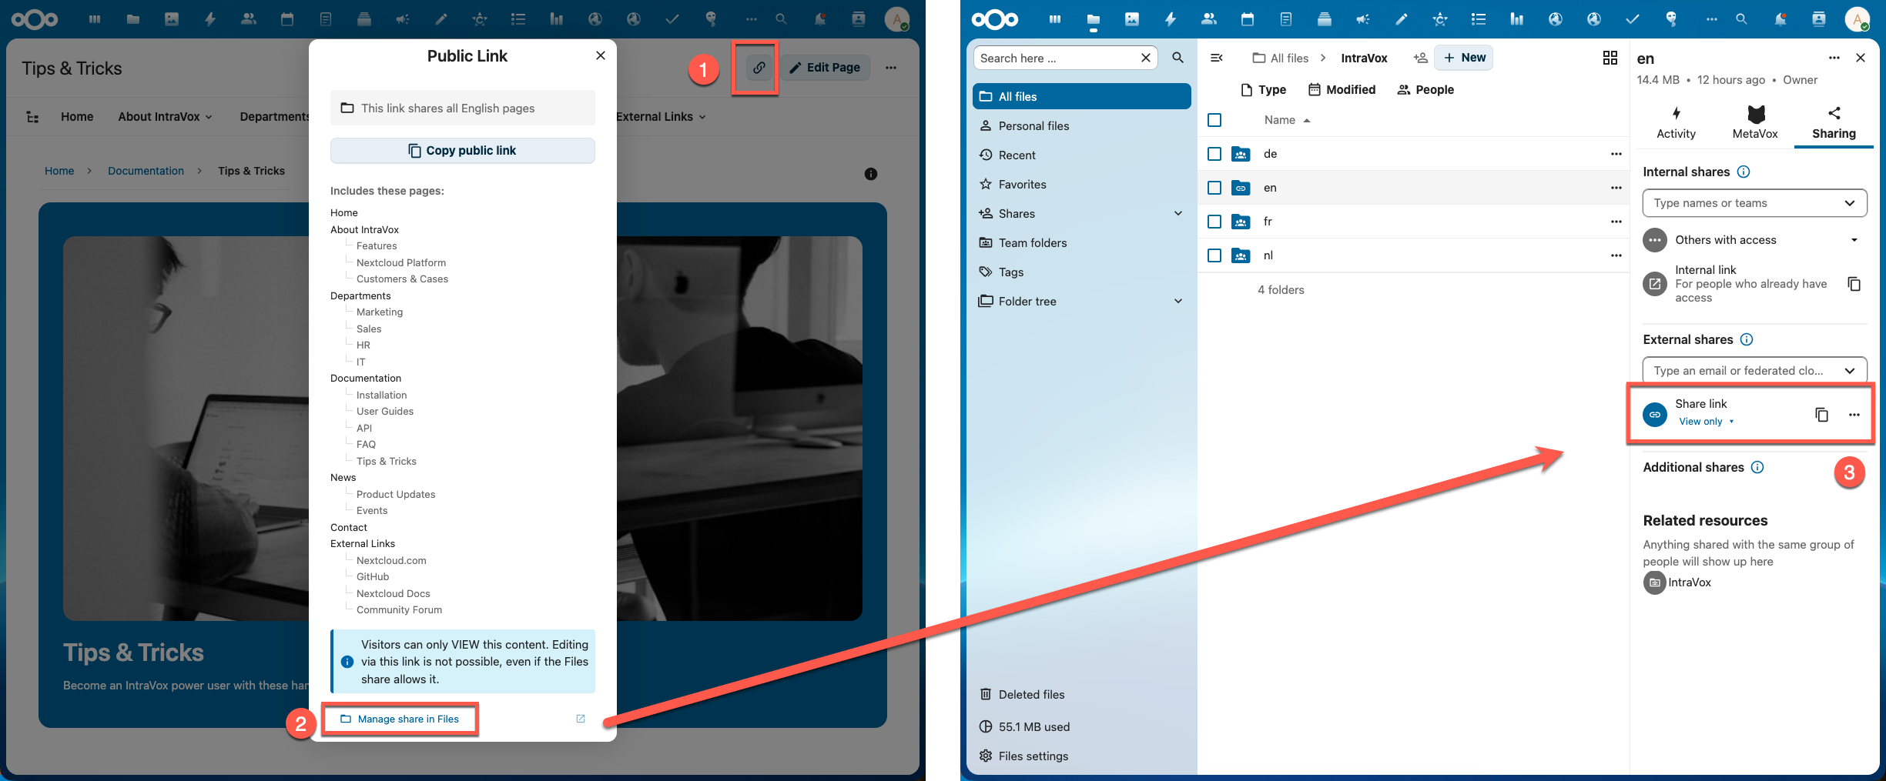Screen dimensions: 1886x781
Task: Click the navigation tree icon left of Home menu
Action: [x=32, y=117]
